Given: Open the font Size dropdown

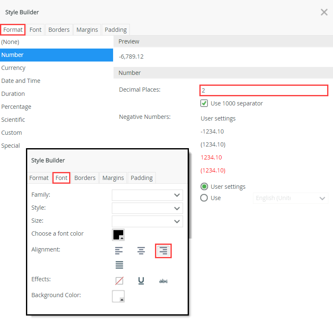Looking at the screenshot, I should 147,221.
